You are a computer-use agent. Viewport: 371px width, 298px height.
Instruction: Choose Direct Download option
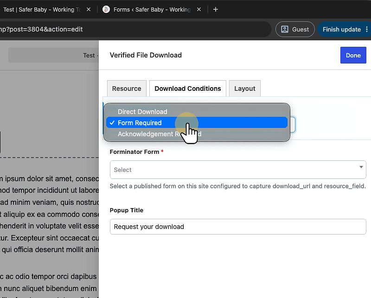(197, 112)
